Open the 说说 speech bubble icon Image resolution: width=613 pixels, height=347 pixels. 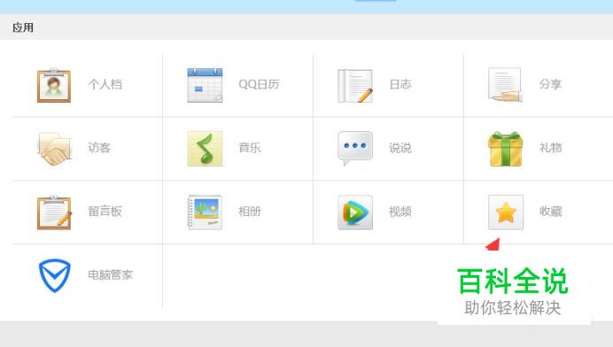355,149
